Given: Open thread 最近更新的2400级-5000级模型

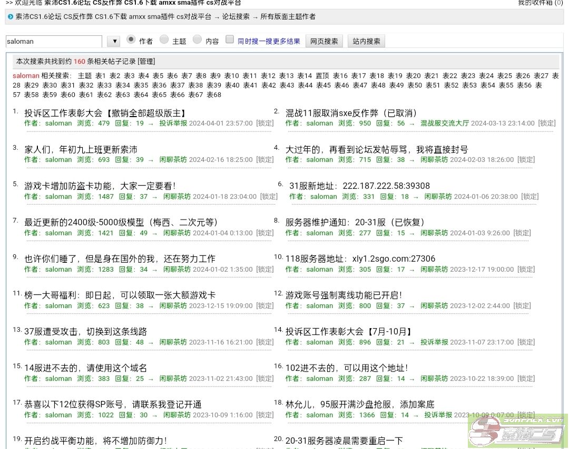Looking at the screenshot, I should coord(121,222).
